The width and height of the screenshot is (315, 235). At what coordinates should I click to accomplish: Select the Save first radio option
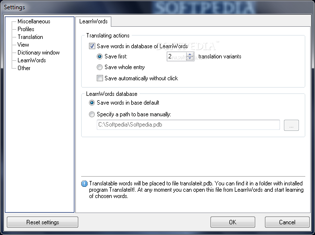[x=100, y=56]
